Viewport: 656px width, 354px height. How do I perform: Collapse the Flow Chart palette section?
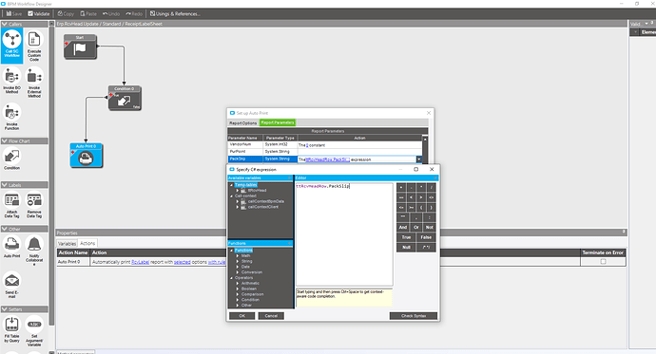pos(4,141)
